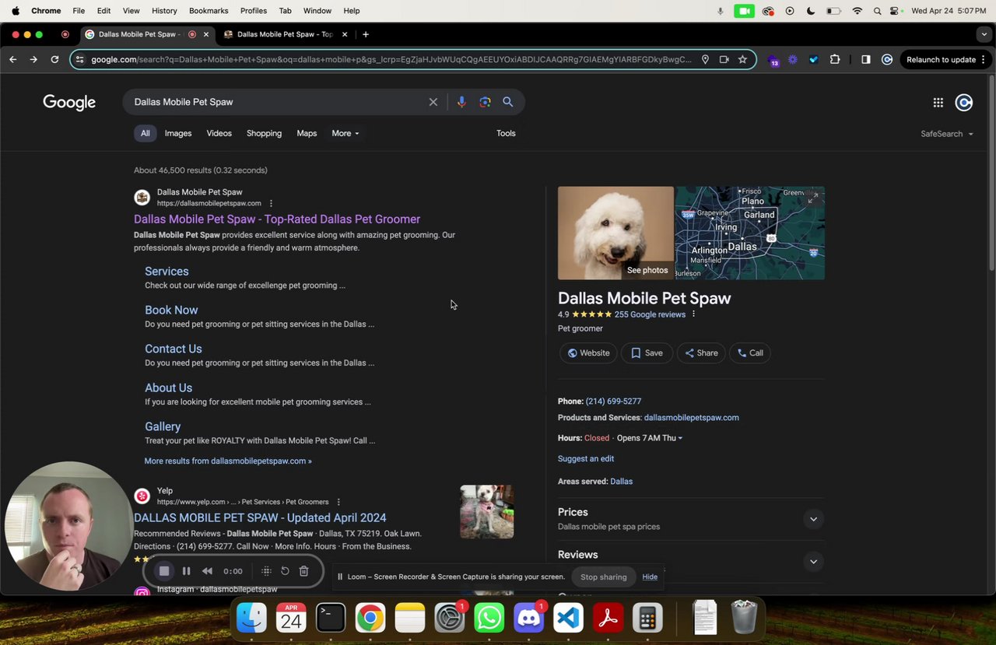This screenshot has width=996, height=645.
Task: Go back to the previous page
Action: click(13, 59)
